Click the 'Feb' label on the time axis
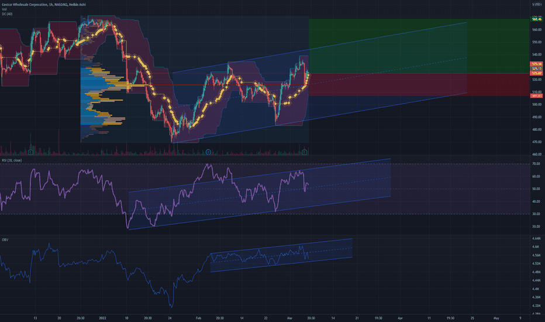545x322 pixels. point(198,318)
